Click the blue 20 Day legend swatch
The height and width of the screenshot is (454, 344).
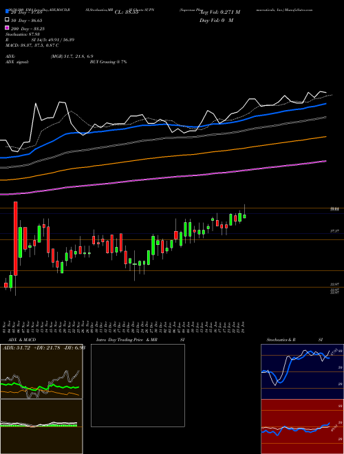coord(7,12)
